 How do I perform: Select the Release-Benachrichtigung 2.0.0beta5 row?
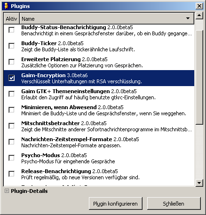(x=99, y=174)
